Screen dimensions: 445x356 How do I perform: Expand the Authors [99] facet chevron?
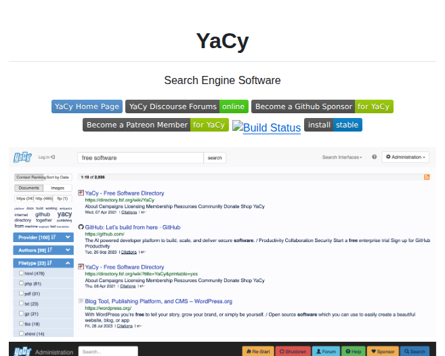(x=68, y=250)
